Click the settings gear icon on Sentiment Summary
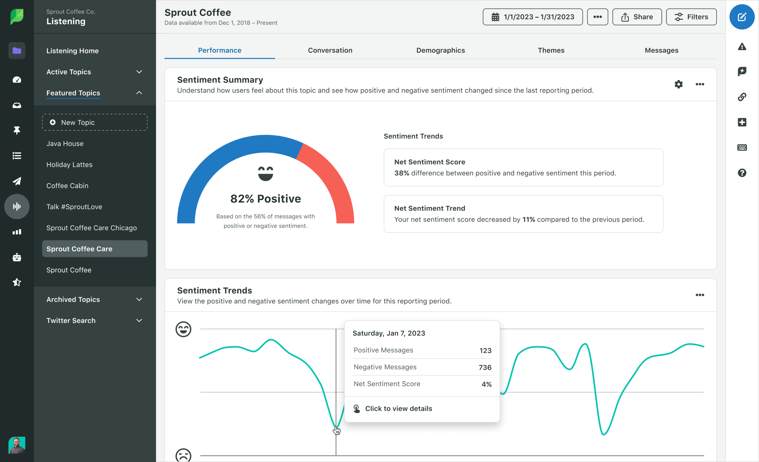 click(678, 84)
